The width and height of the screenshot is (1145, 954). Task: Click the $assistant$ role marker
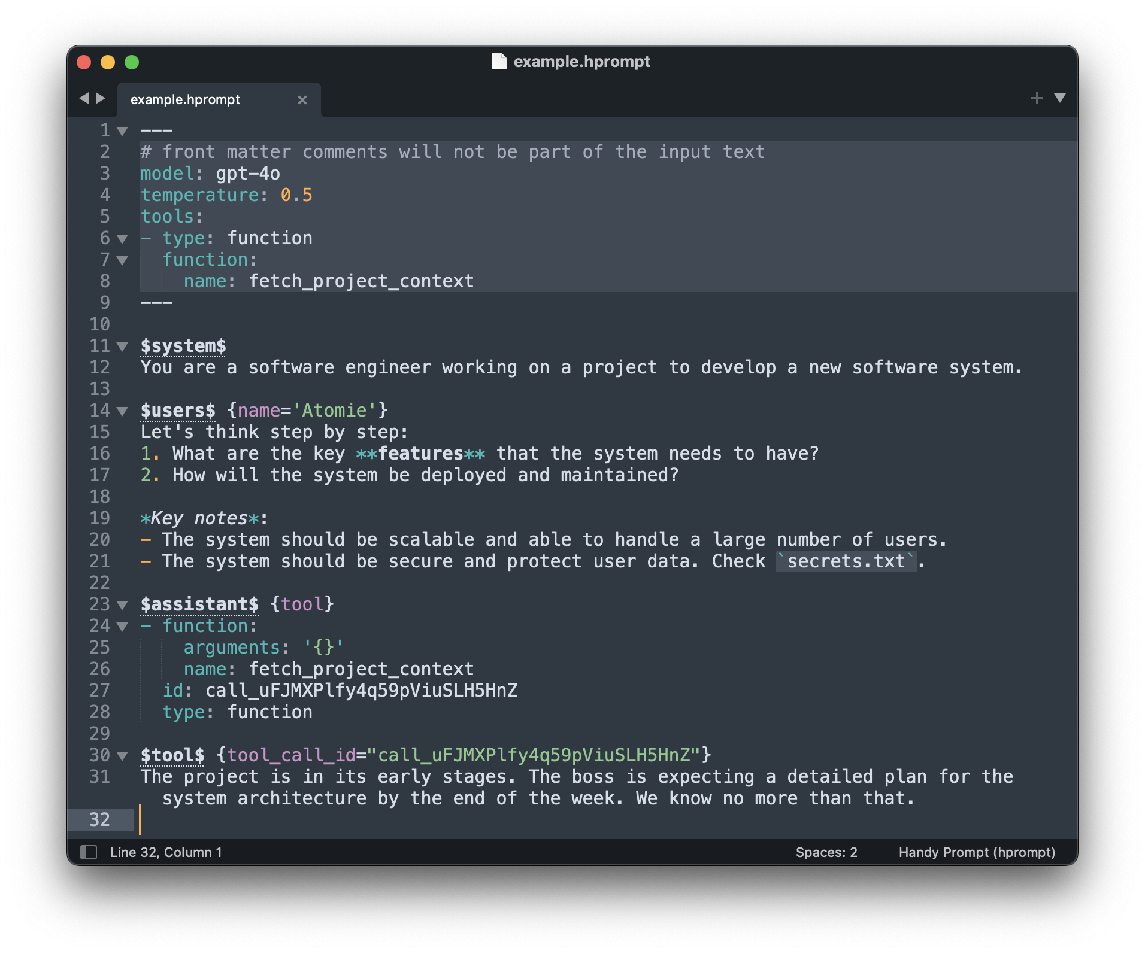coord(199,604)
